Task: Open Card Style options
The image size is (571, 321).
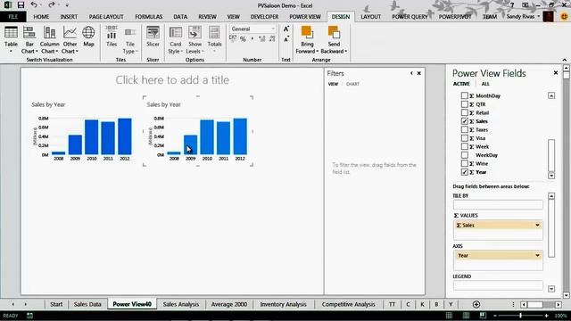Action: click(176, 39)
